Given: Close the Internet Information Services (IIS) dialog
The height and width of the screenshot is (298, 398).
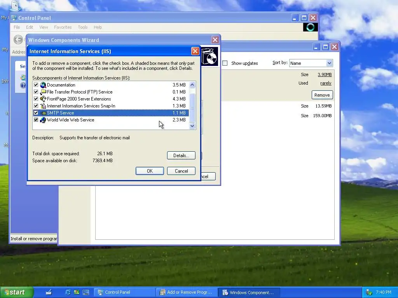Looking at the screenshot, I should (195, 51).
